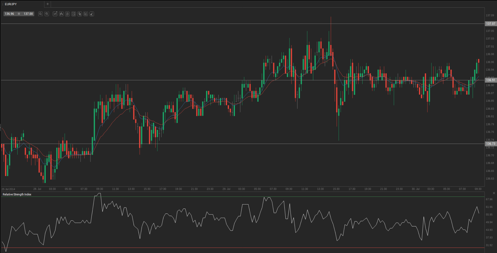Click the 29. Jul date marker
The image size is (497, 253).
tap(226, 189)
